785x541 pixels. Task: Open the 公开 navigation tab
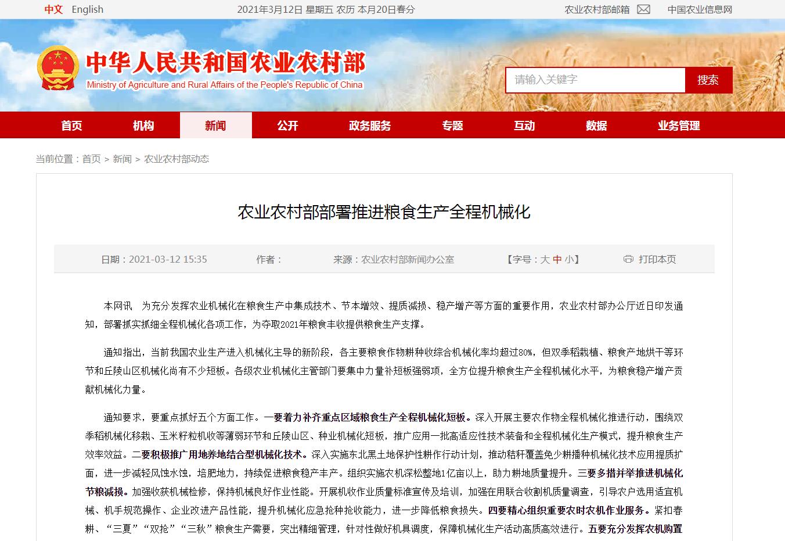(x=287, y=126)
